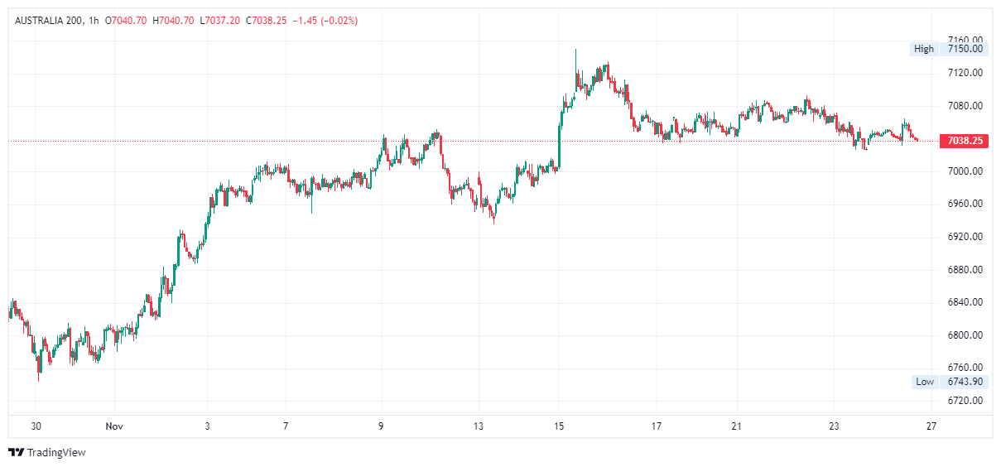Open the TradingView text link
This screenshot has height=467, width=1001.
pos(56,453)
